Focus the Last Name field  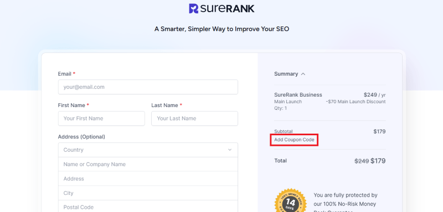click(x=195, y=119)
